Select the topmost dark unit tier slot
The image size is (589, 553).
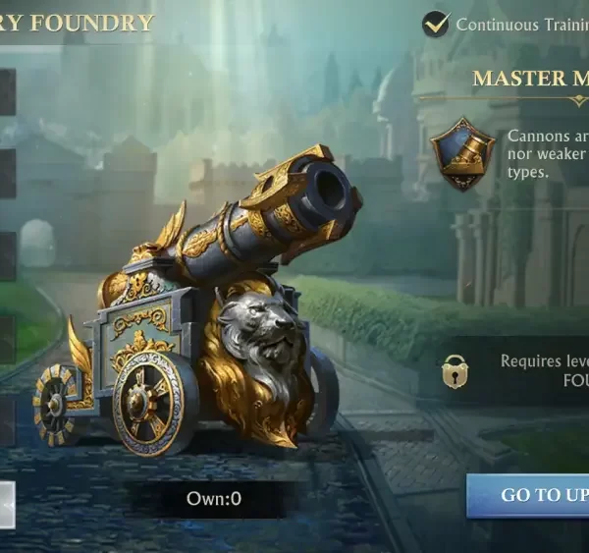pos(8,91)
